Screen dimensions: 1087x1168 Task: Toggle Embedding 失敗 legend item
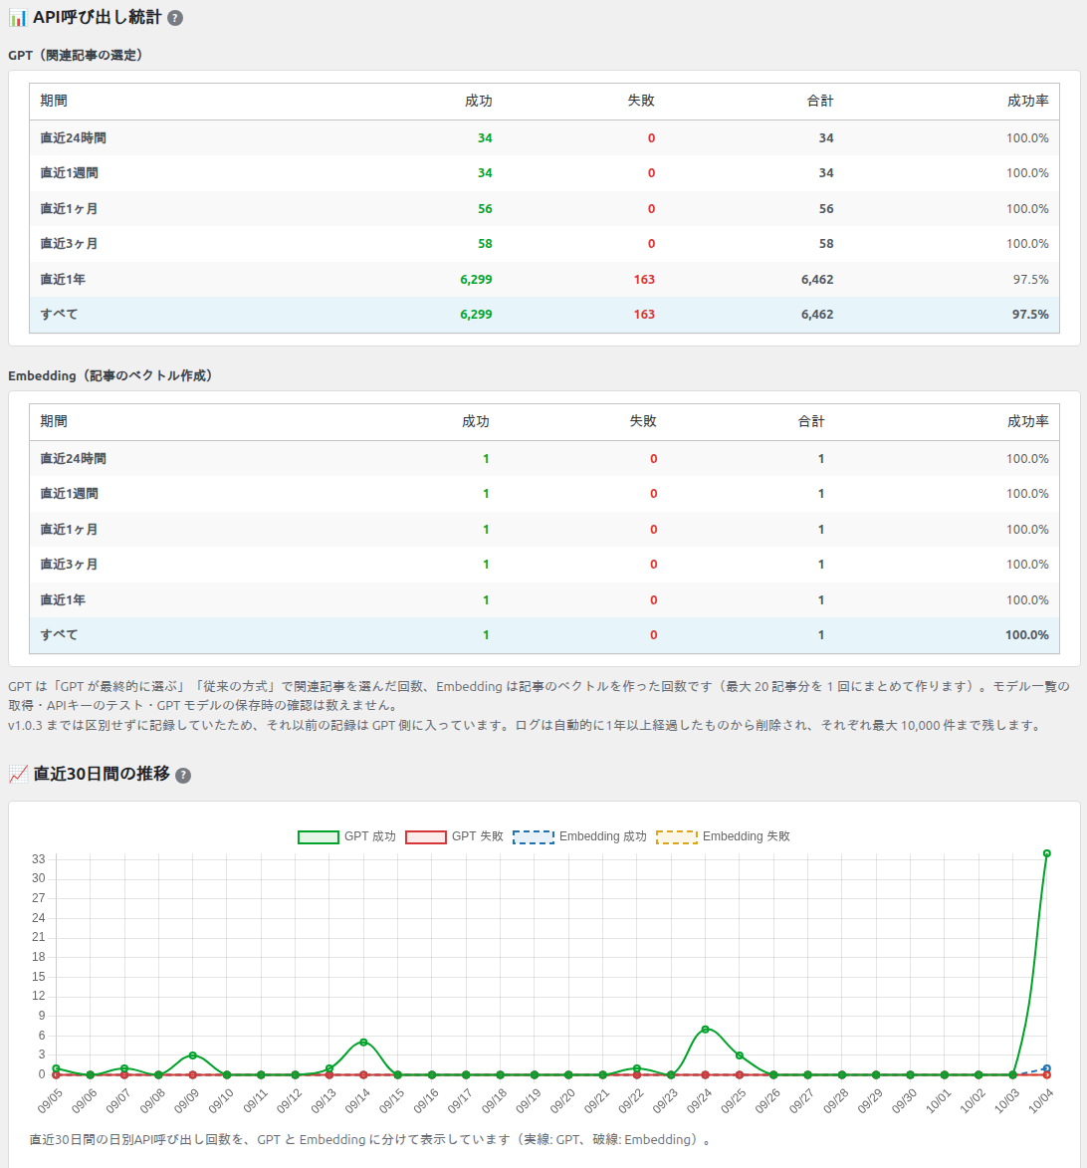(723, 836)
